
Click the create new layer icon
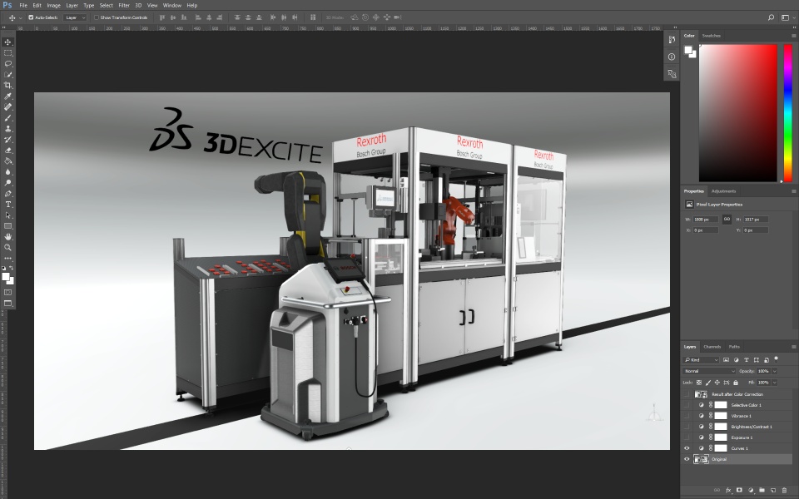pyautogui.click(x=772, y=490)
